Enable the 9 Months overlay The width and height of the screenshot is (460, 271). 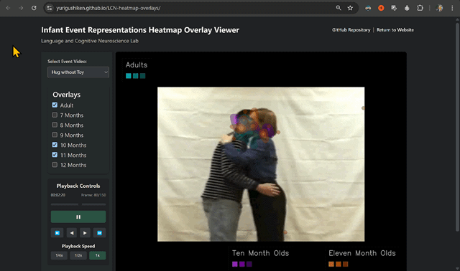coord(55,135)
